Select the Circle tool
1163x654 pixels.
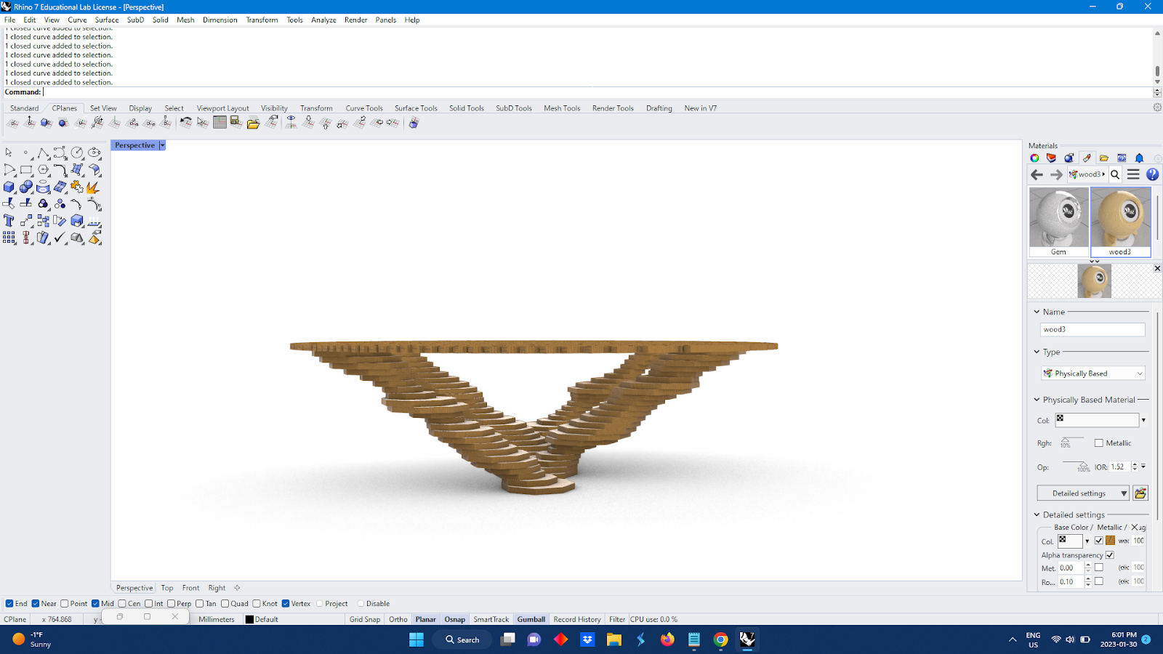pos(77,153)
